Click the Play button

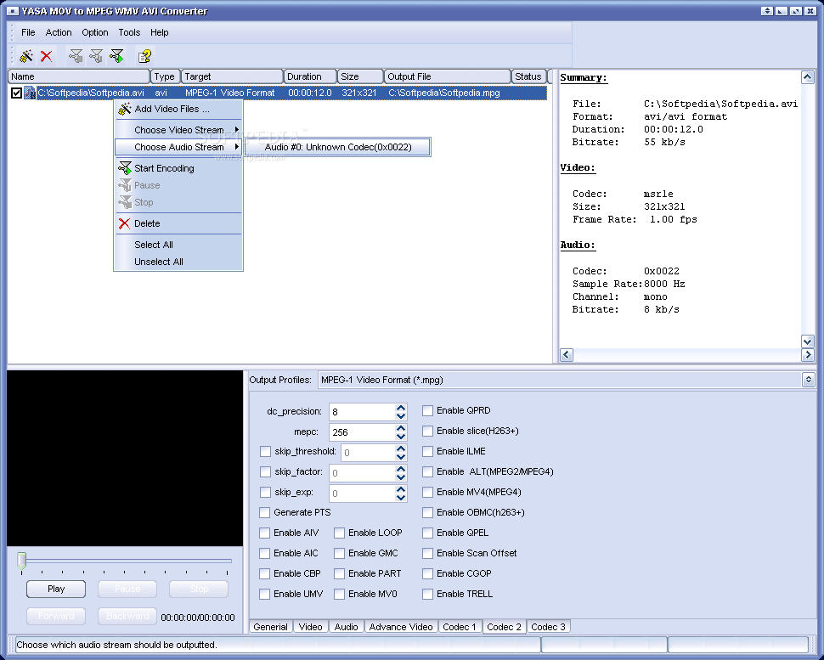pos(56,589)
